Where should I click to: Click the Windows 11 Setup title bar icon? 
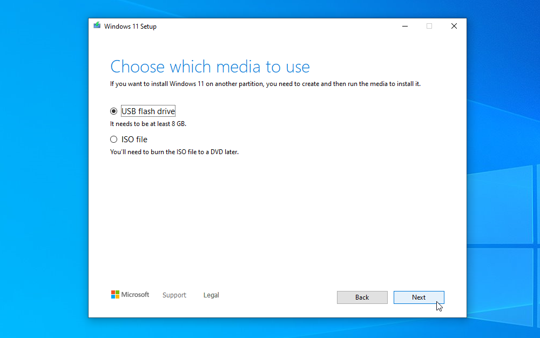97,25
